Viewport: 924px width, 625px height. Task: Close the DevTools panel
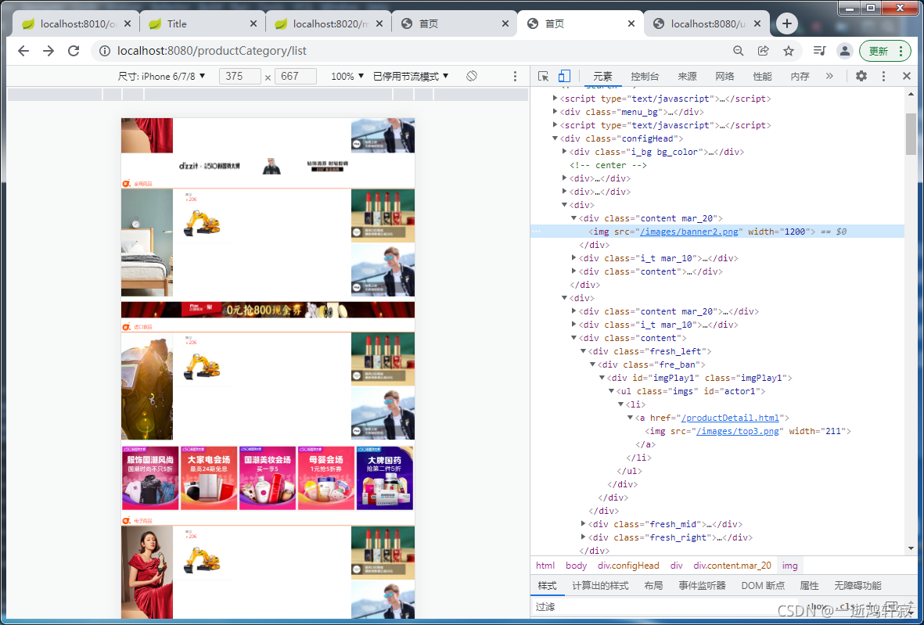coord(907,76)
